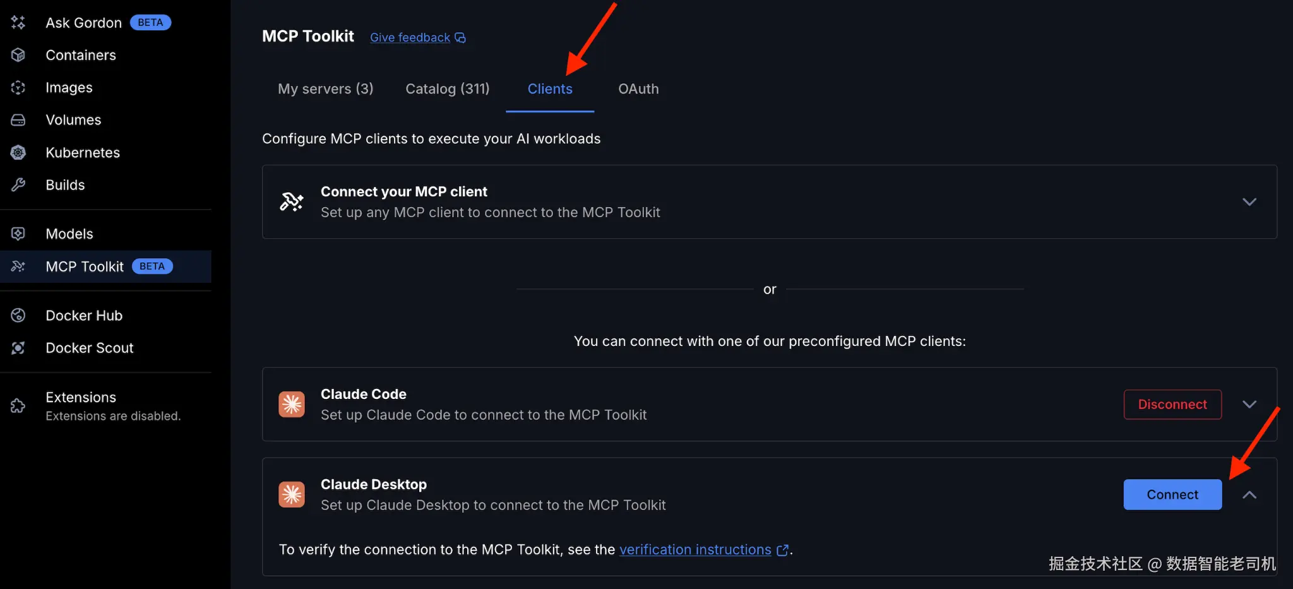The width and height of the screenshot is (1293, 589).
Task: Open the Docker Scout icon
Action: point(18,348)
